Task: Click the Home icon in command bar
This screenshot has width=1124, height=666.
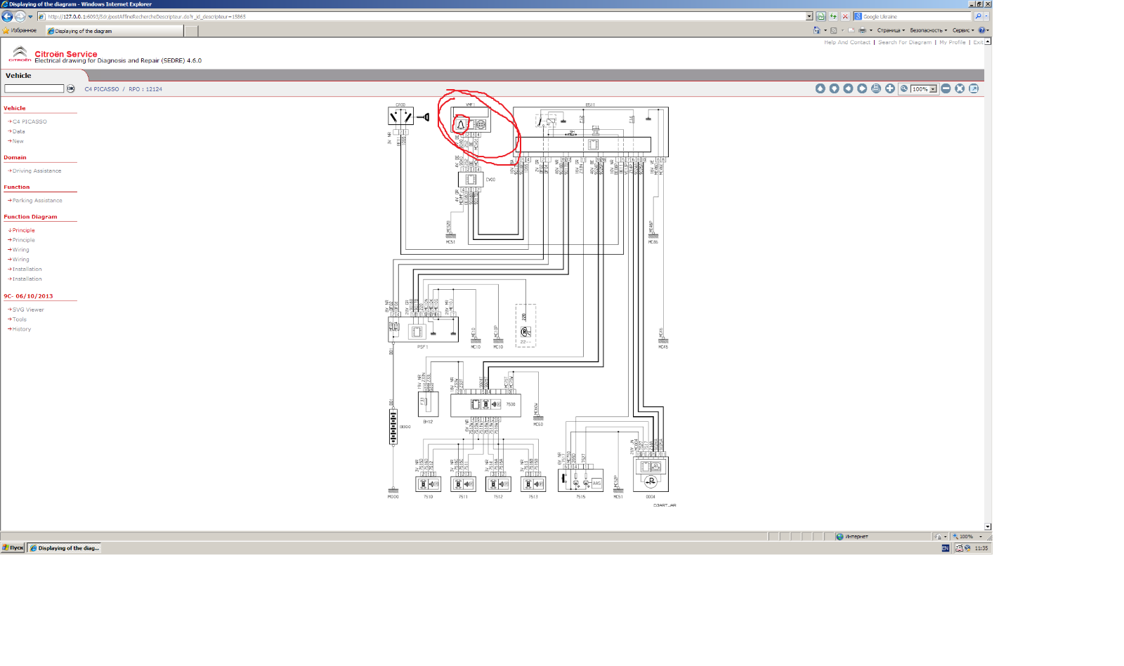Action: pyautogui.click(x=816, y=30)
